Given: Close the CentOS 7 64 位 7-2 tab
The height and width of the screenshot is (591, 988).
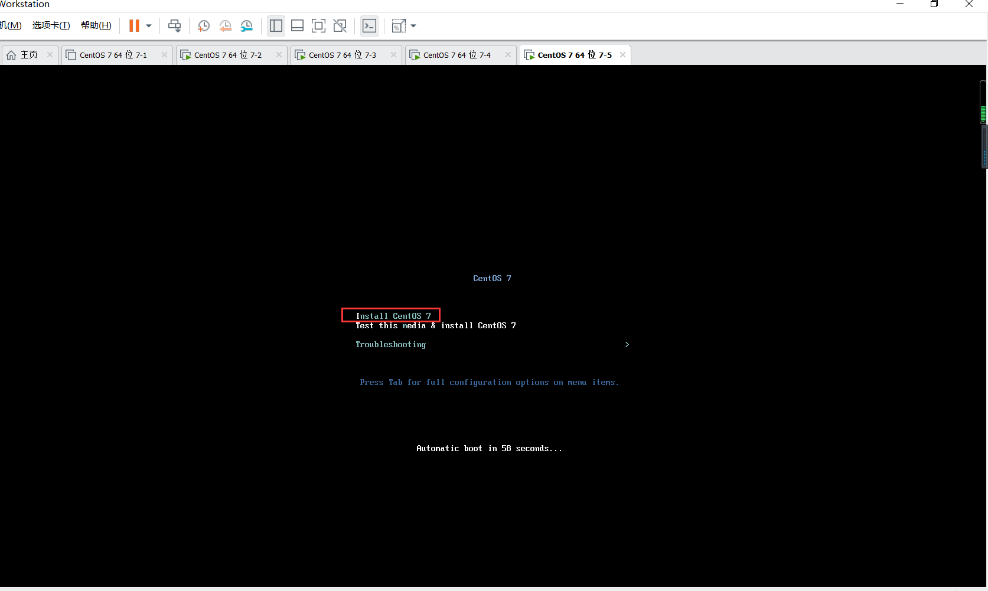Looking at the screenshot, I should 279,55.
